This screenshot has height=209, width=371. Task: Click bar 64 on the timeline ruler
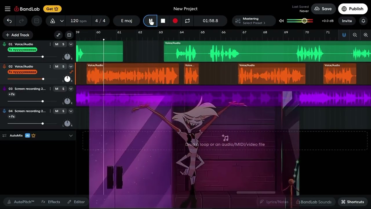[182, 32]
